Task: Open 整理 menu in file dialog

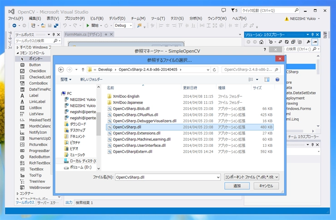Action: pos(66,80)
